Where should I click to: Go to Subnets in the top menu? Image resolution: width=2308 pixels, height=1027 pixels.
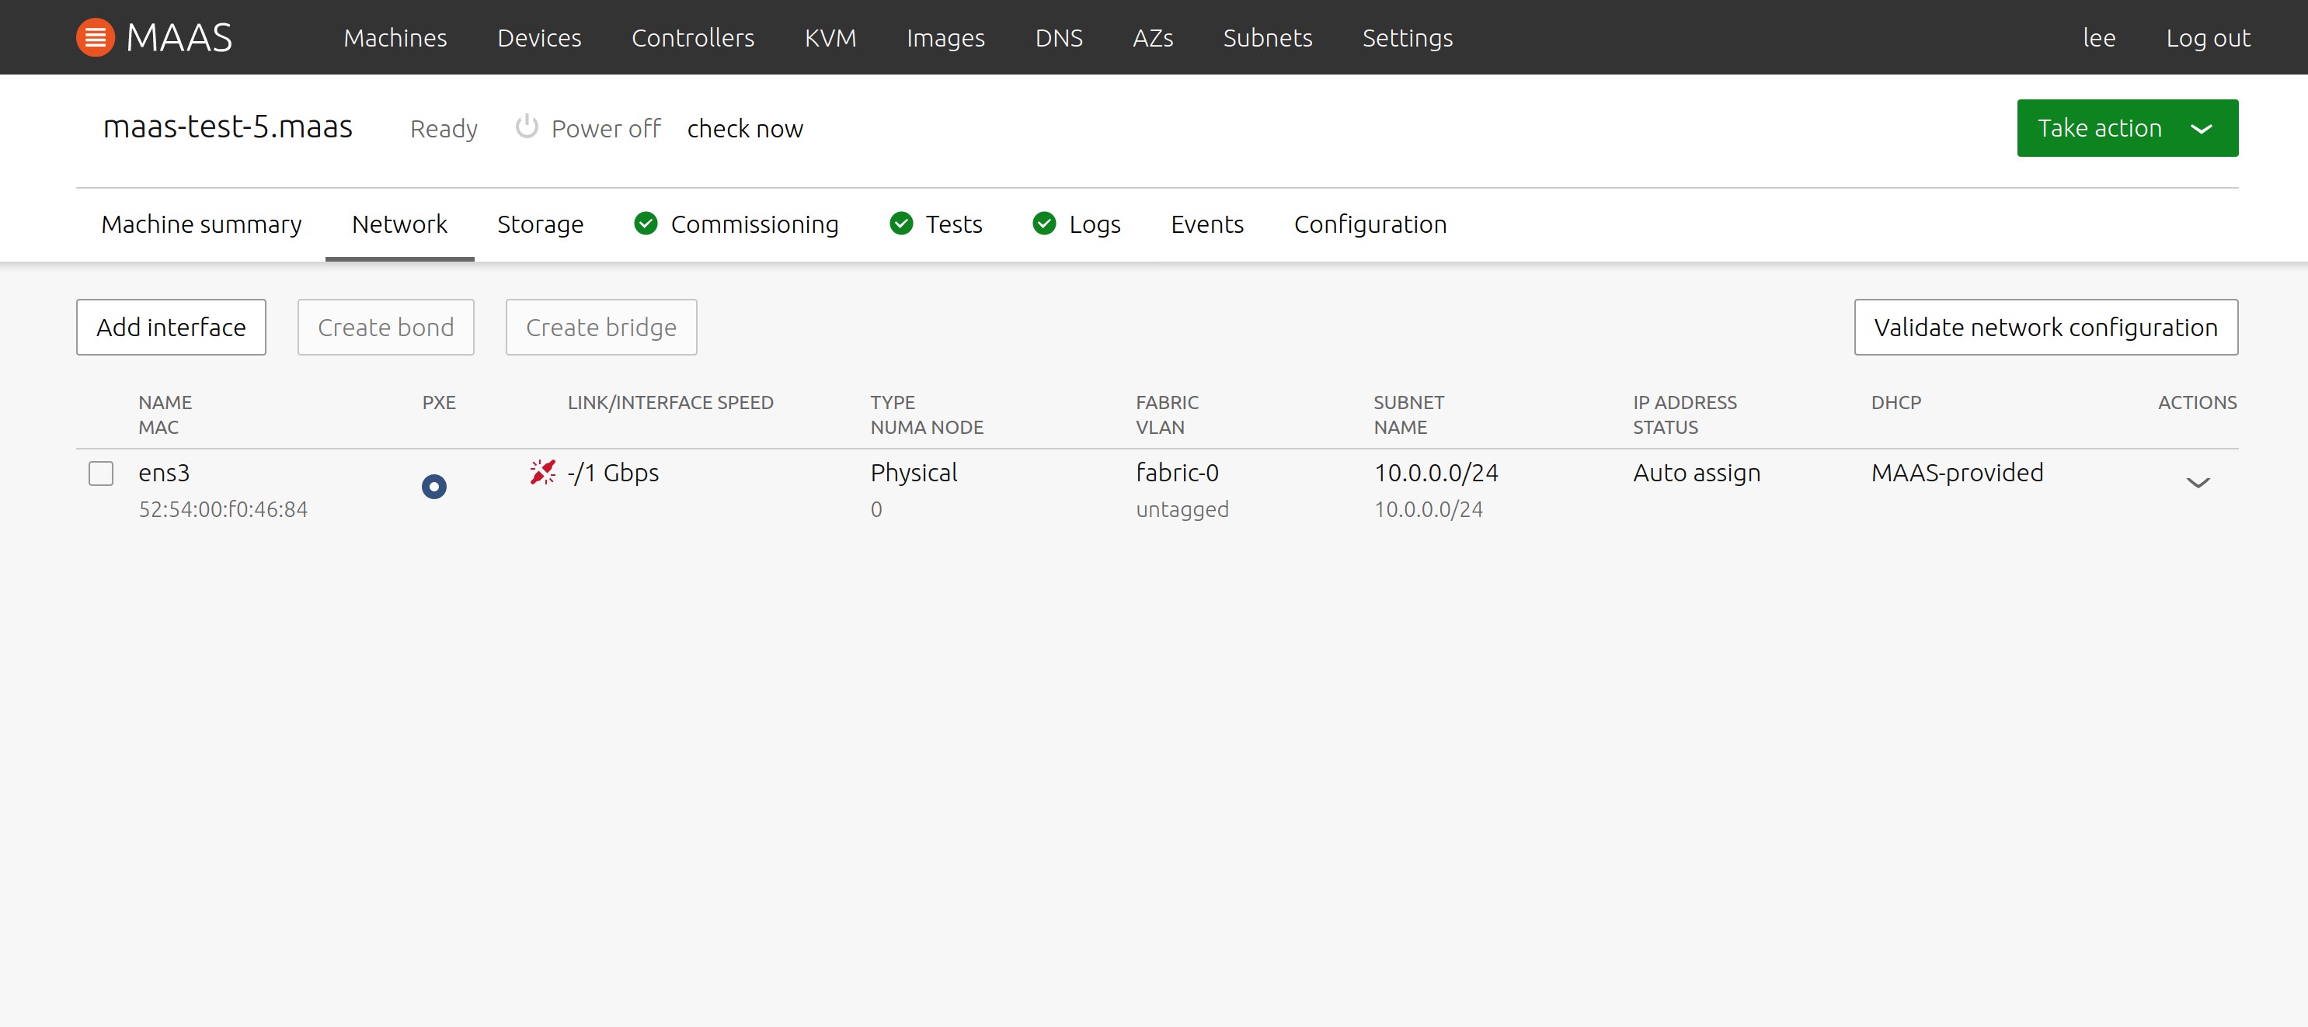(1267, 37)
